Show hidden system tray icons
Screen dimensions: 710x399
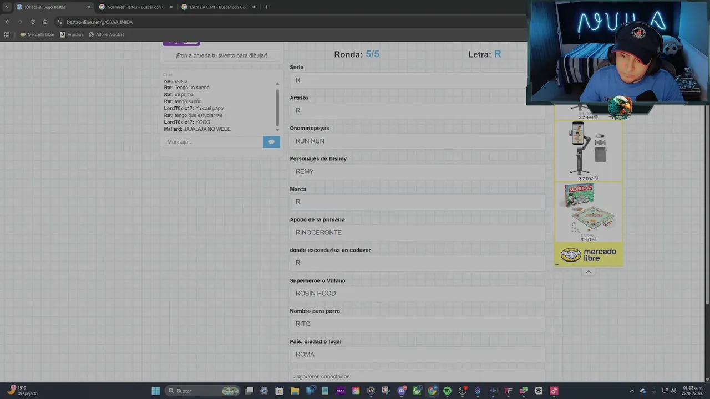click(631, 391)
